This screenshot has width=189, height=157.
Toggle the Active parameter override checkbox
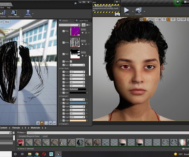pyautogui.click(x=64, y=62)
